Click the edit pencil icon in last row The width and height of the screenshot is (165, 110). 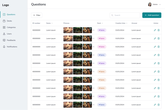(x=155, y=105)
